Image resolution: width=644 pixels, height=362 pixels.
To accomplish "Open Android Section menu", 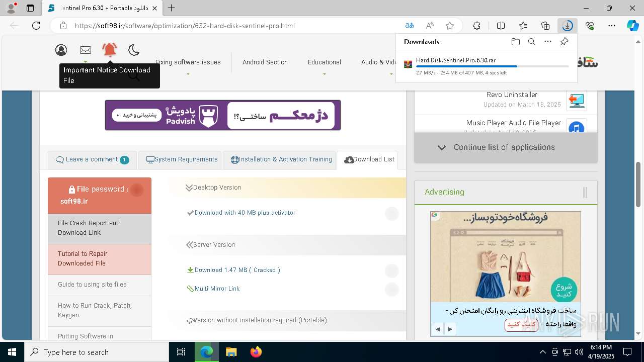I will point(265,62).
